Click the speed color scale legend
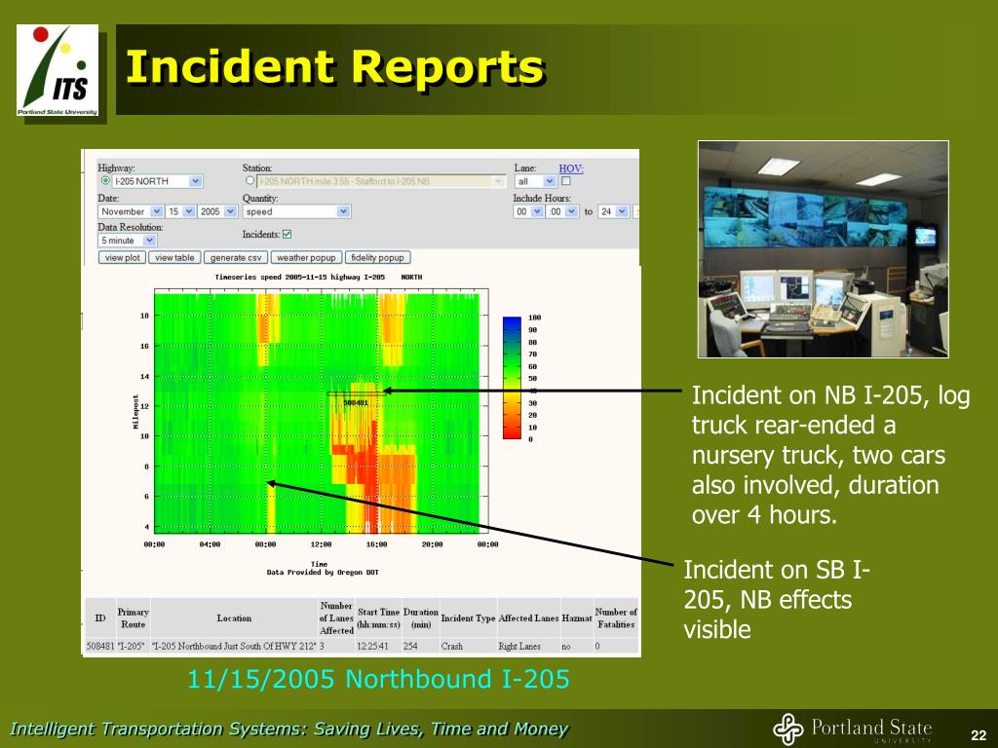Viewport: 998px width, 748px height. (512, 378)
